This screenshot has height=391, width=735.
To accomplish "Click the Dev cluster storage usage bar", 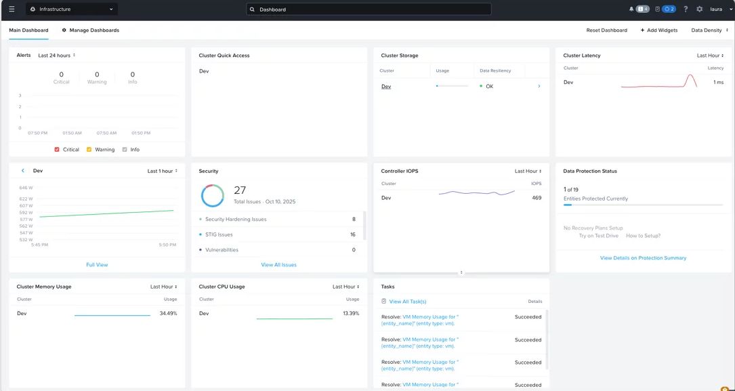I will 452,87.
